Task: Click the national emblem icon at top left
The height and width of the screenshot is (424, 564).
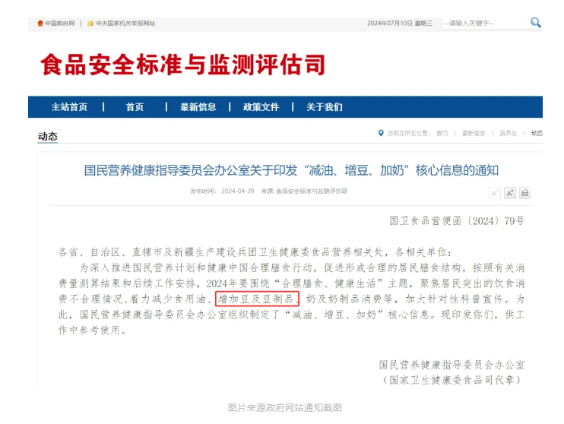Action: pyautogui.click(x=40, y=24)
